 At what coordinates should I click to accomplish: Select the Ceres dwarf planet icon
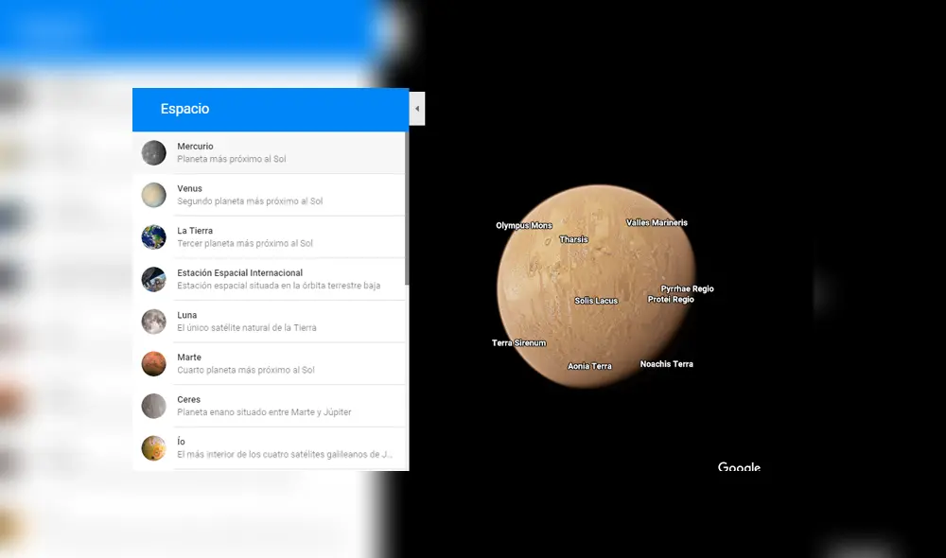pyautogui.click(x=153, y=405)
